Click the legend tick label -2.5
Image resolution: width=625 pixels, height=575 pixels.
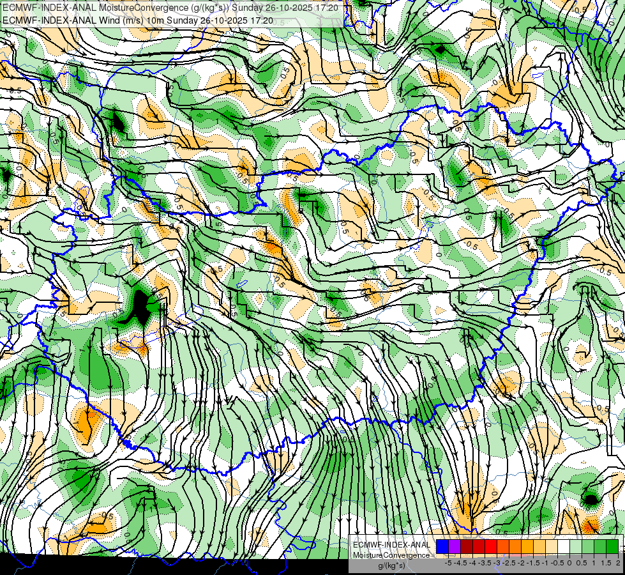click(510, 563)
